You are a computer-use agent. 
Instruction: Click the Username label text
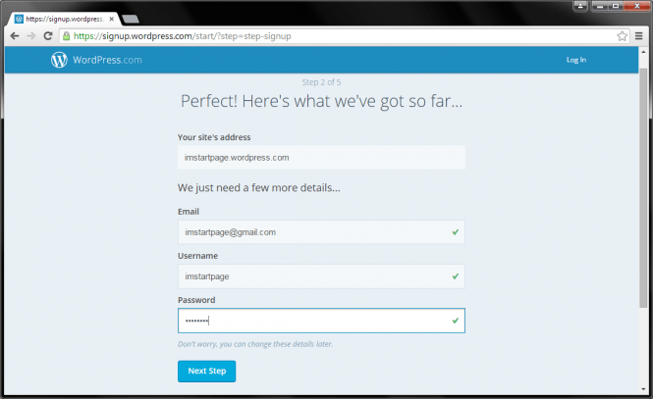coord(197,256)
